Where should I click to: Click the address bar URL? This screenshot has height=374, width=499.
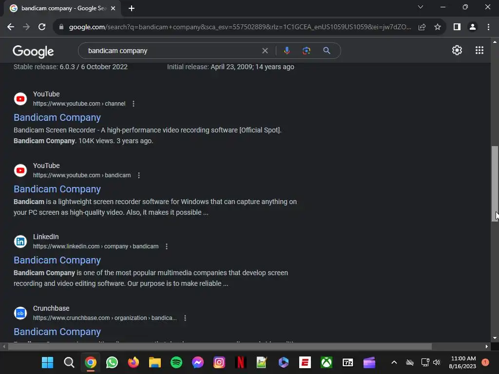pos(240,27)
